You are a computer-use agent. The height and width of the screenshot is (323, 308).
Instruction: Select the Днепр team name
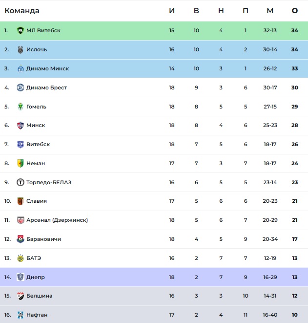pos(35,277)
